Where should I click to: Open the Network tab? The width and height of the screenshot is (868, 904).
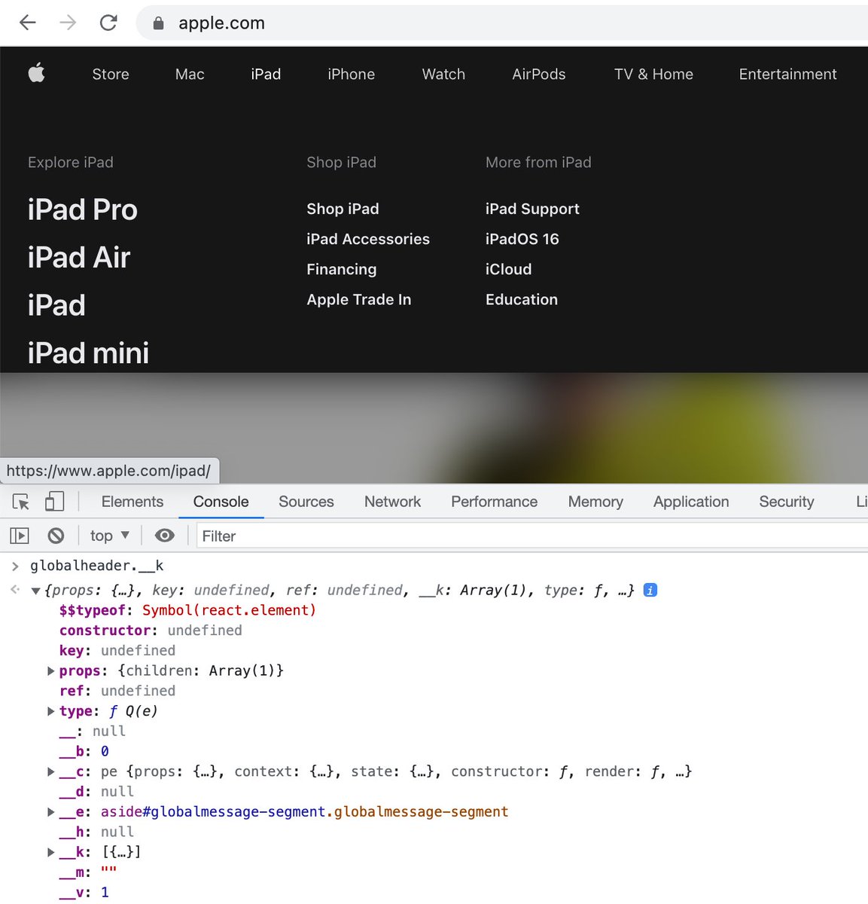click(x=392, y=502)
